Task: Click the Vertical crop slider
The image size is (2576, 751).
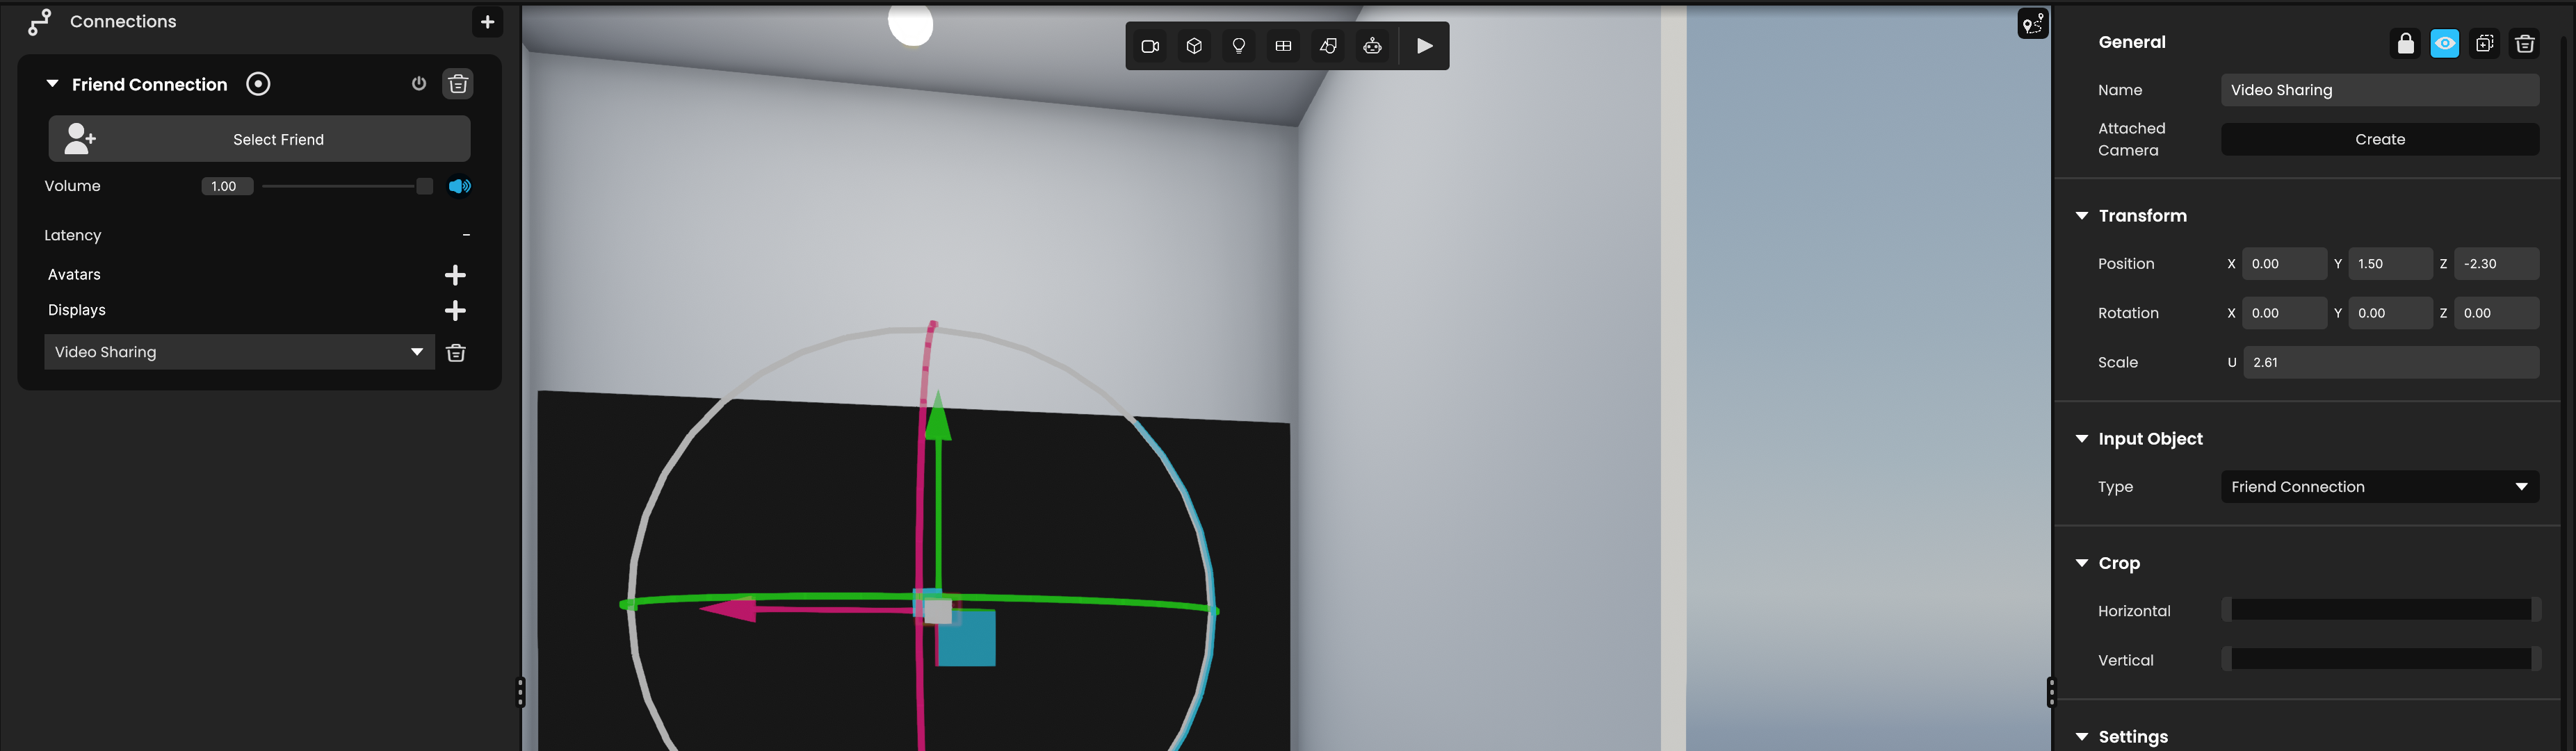Action: (x=2380, y=659)
